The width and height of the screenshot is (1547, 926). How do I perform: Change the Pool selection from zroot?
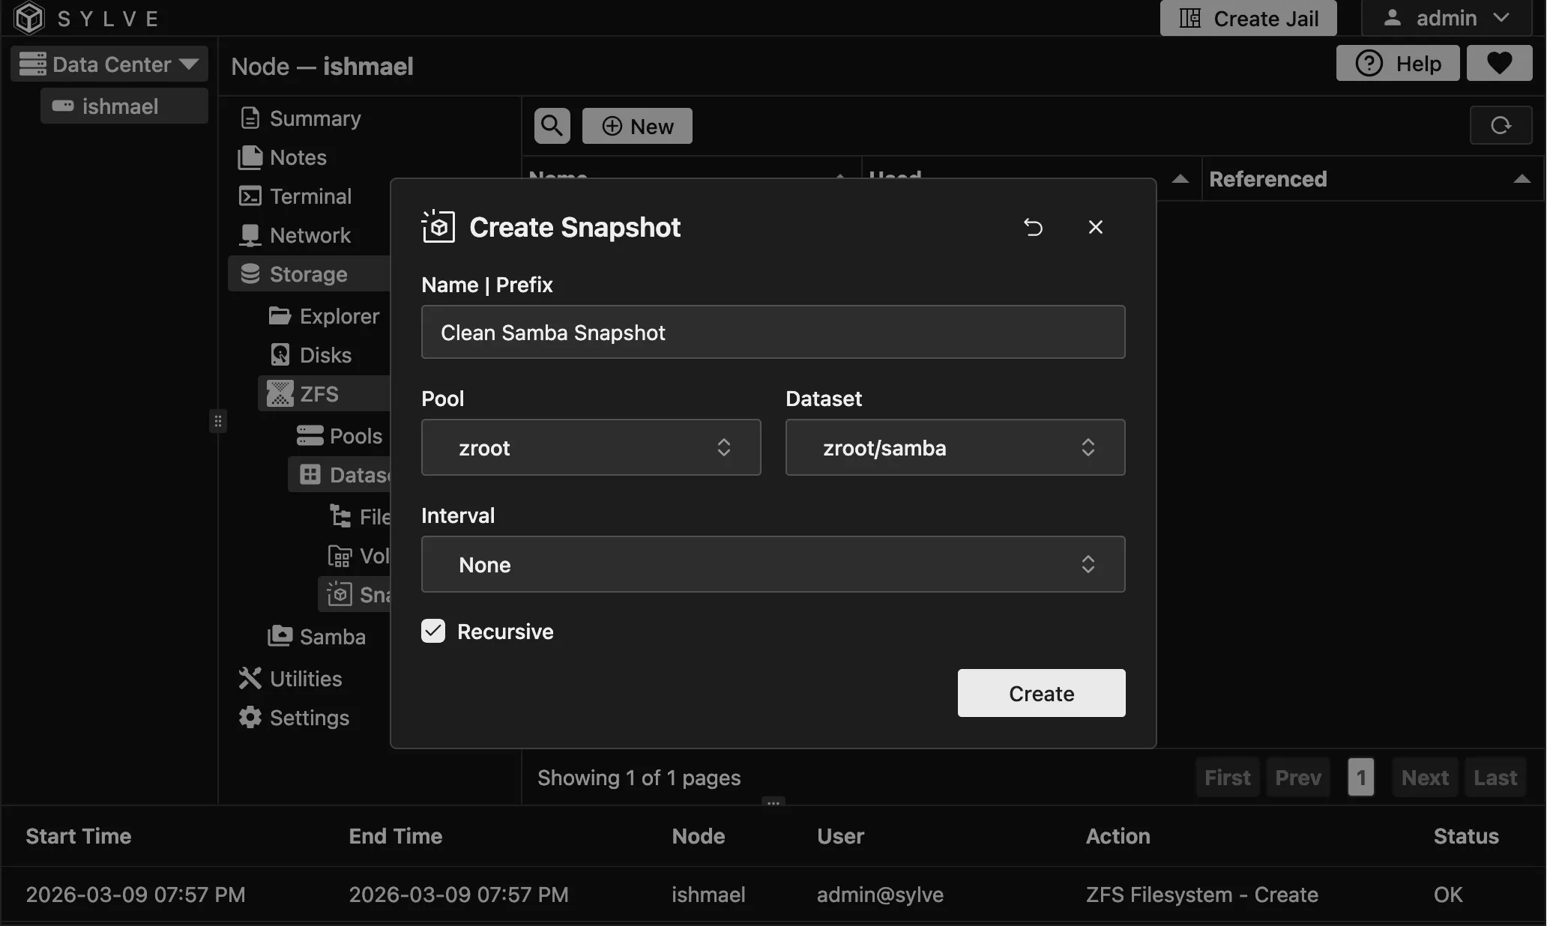click(x=590, y=447)
